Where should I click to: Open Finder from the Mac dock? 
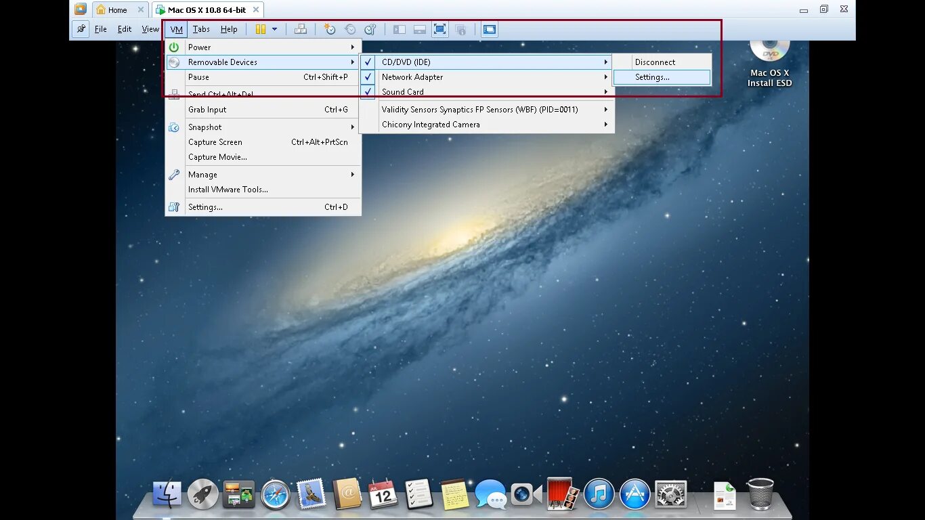pyautogui.click(x=167, y=495)
